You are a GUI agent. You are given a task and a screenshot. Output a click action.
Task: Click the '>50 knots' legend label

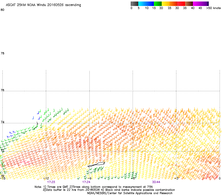pos(213,8)
